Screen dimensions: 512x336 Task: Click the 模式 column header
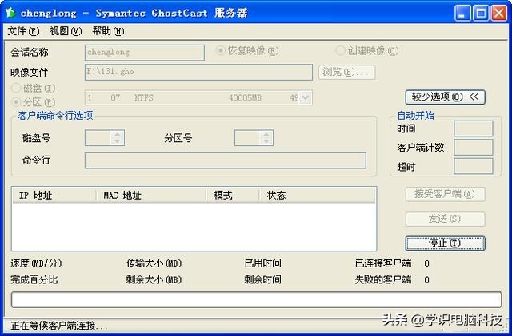pyautogui.click(x=233, y=196)
